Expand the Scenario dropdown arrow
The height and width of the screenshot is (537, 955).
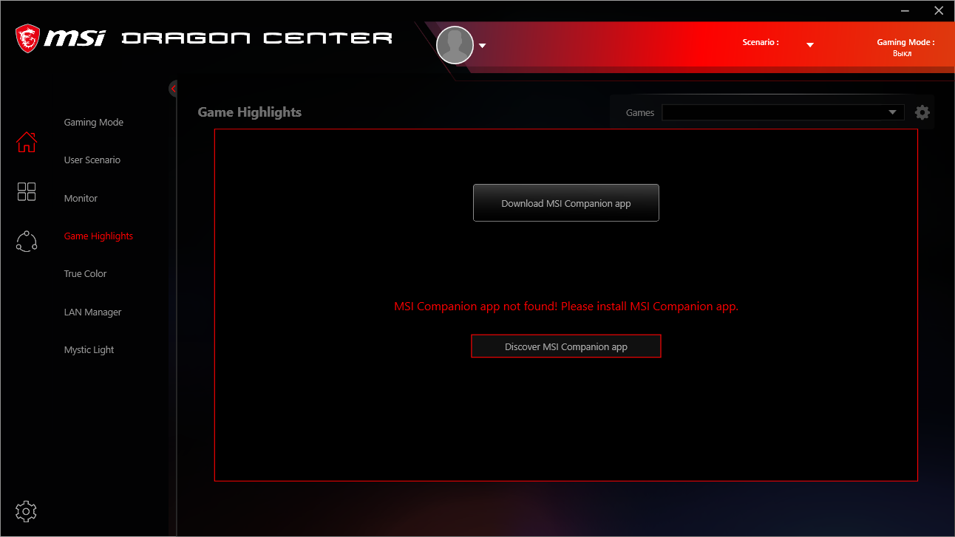(810, 45)
